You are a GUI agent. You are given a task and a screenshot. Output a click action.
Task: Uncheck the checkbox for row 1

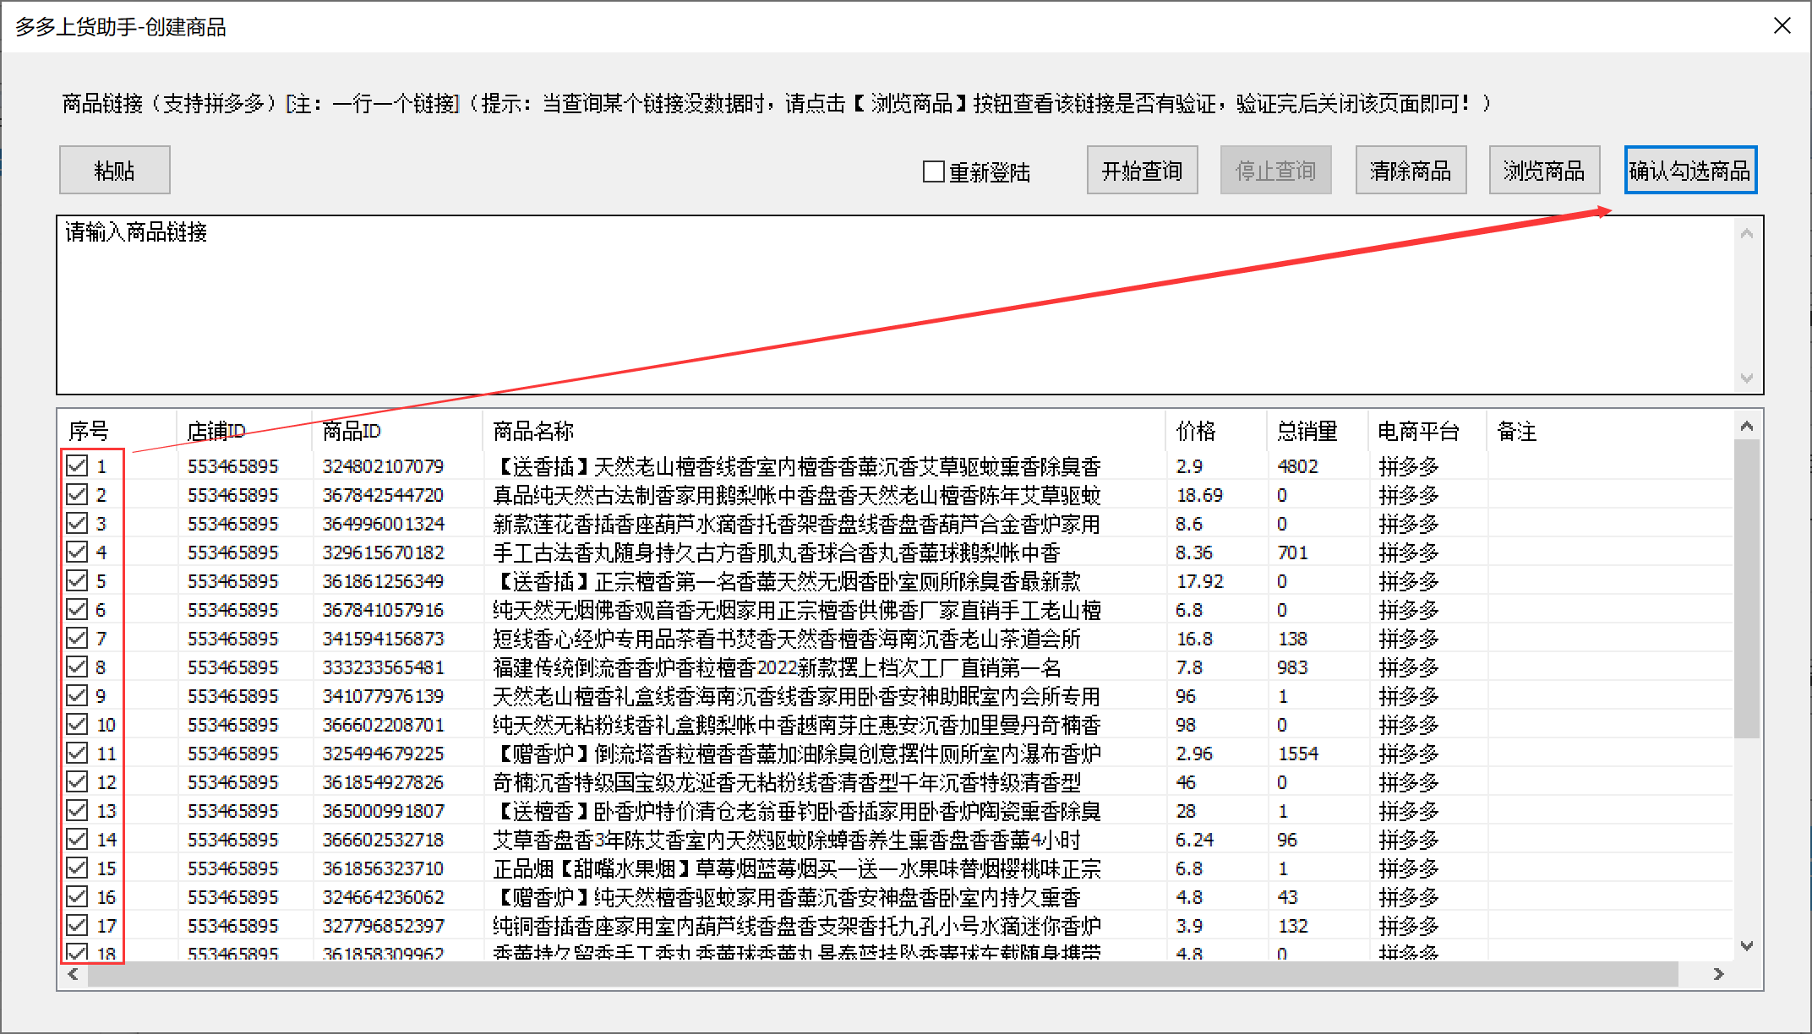click(x=77, y=465)
